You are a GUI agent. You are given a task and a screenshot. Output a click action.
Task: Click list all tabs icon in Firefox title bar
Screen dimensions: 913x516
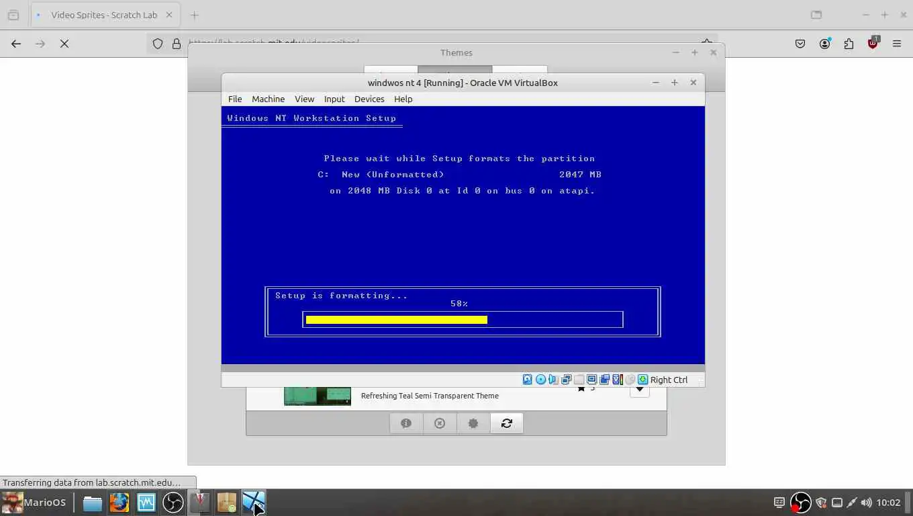coord(816,15)
